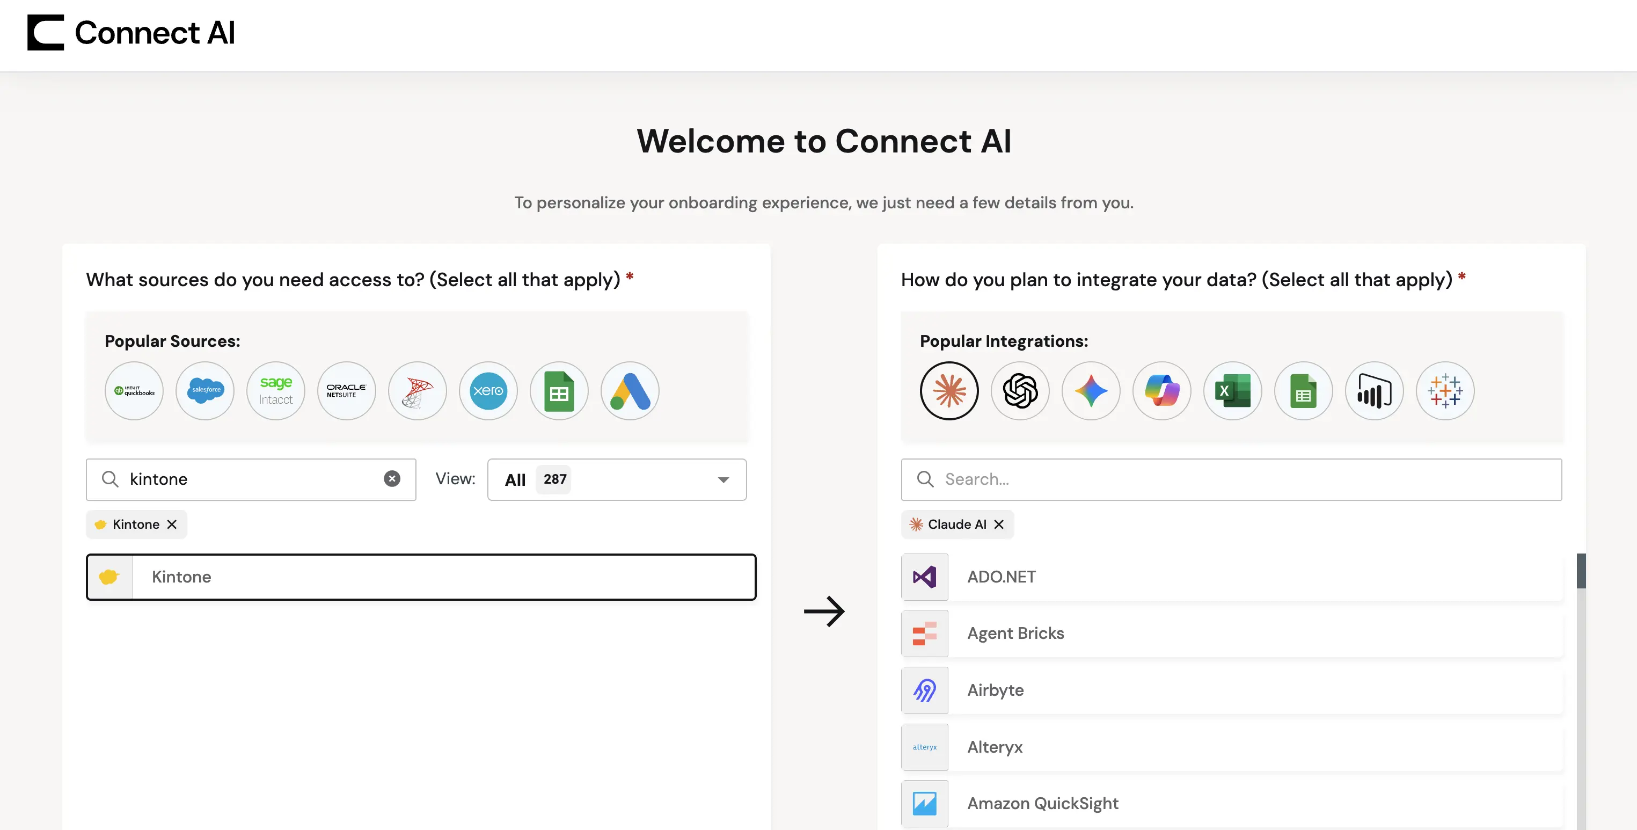Select Excel popular integration icon
Viewport: 1637px width, 830px height.
coord(1233,391)
